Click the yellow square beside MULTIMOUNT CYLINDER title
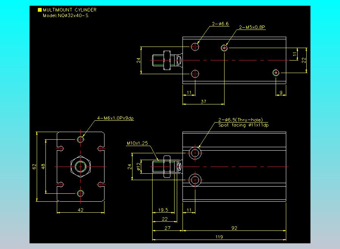The image size is (340, 249). 40,10
